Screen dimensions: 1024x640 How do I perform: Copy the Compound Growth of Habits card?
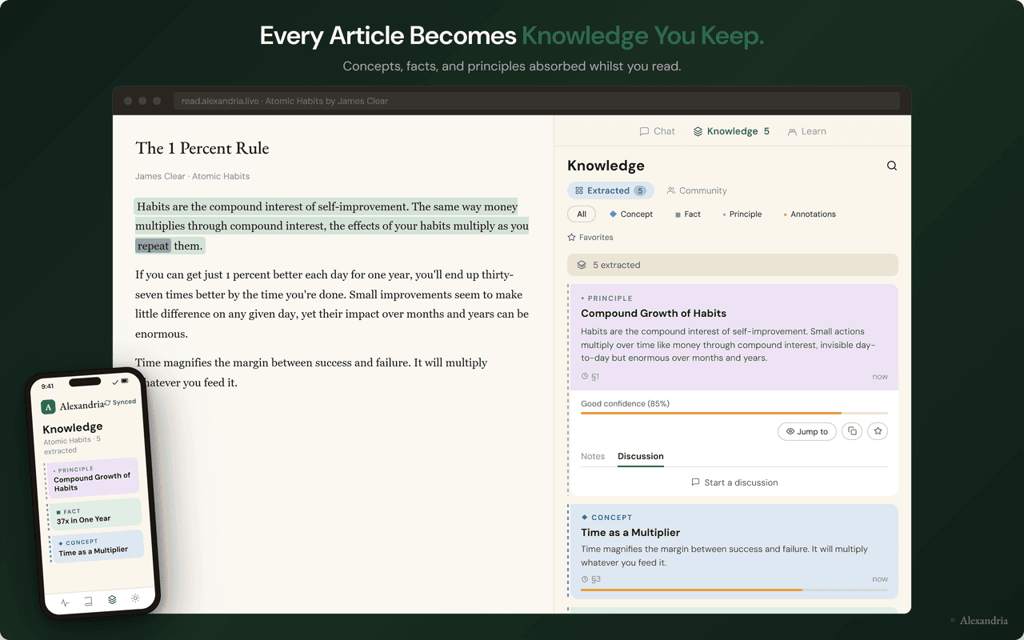[851, 431]
